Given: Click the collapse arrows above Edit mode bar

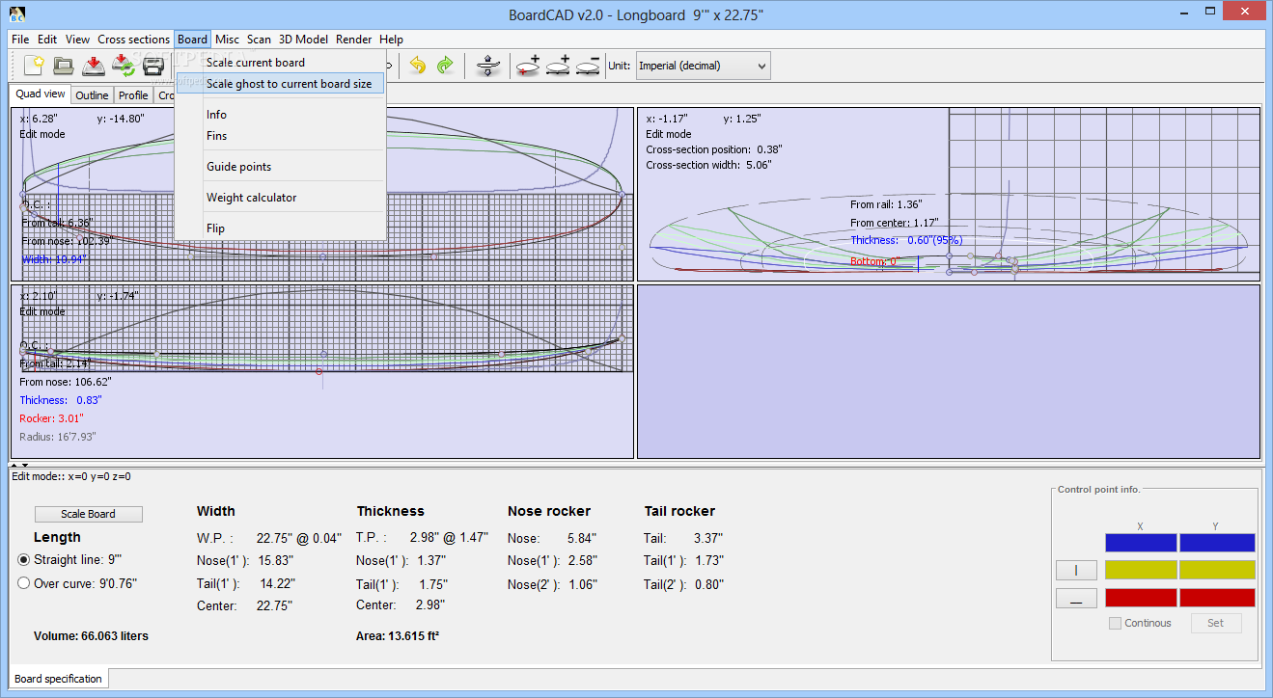Looking at the screenshot, I should point(20,466).
